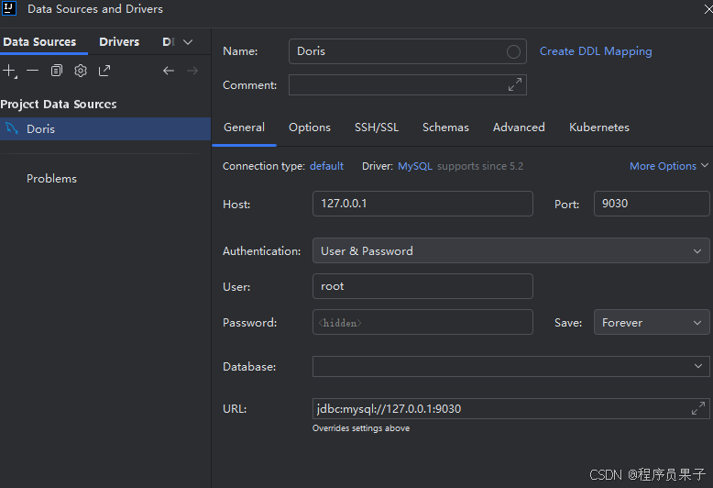Click the color circle in Name field
The height and width of the screenshot is (488, 713).
(x=513, y=52)
